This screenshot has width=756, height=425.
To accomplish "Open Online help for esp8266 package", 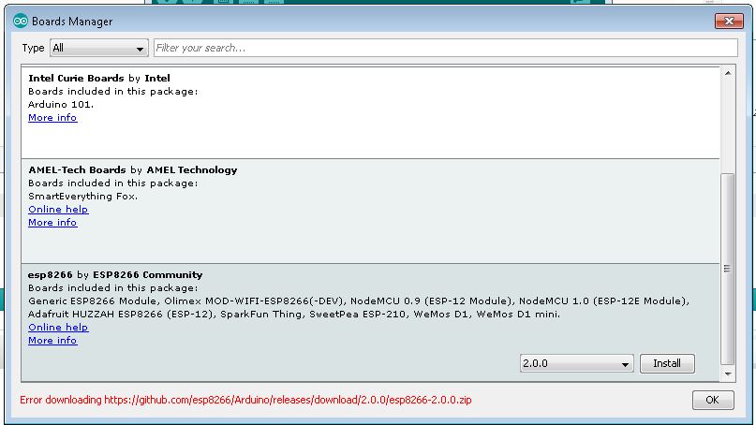I will (x=58, y=328).
